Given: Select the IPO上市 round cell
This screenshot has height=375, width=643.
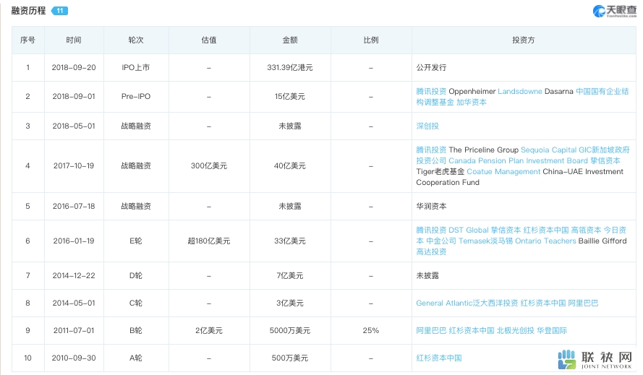Looking at the screenshot, I should tap(136, 67).
